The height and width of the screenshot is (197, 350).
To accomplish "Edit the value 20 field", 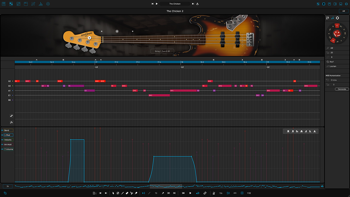I will point(337,53).
